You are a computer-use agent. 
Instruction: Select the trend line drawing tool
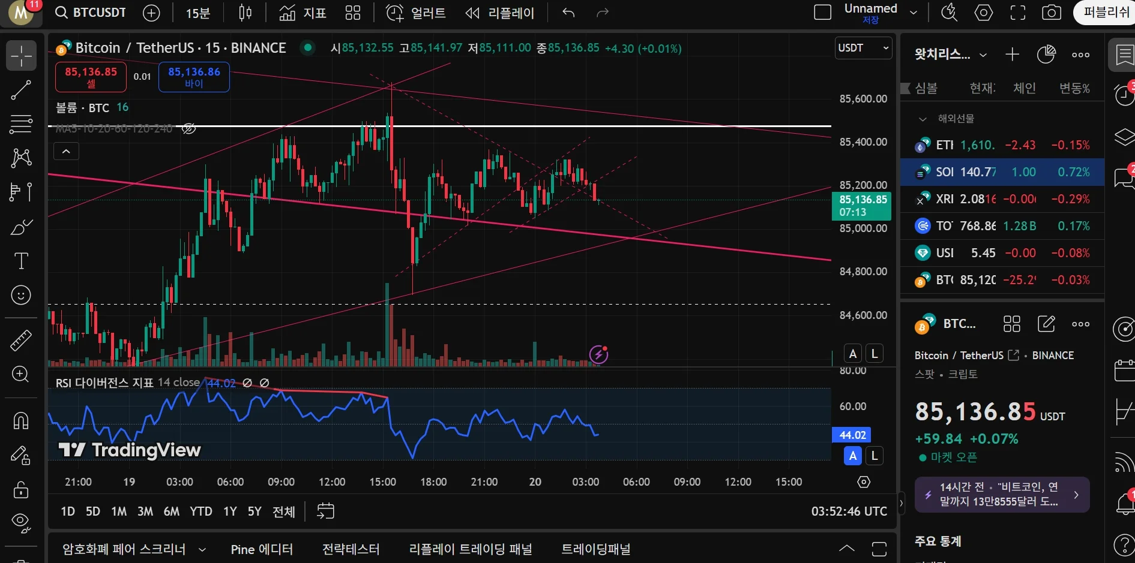click(21, 90)
